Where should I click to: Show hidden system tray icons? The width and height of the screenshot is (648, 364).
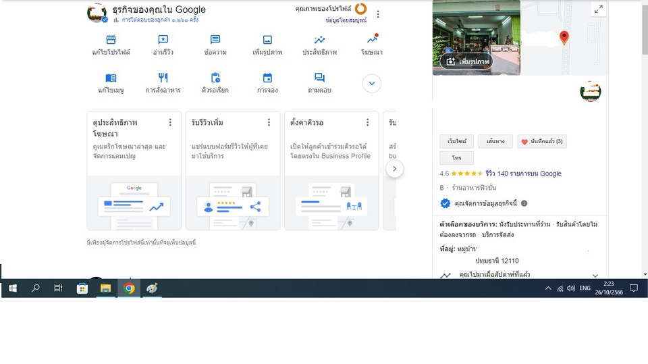click(x=548, y=288)
